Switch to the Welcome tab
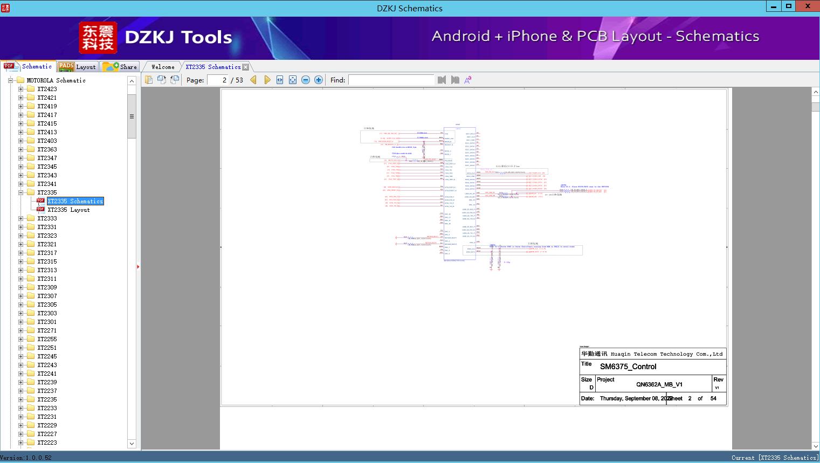 [163, 67]
